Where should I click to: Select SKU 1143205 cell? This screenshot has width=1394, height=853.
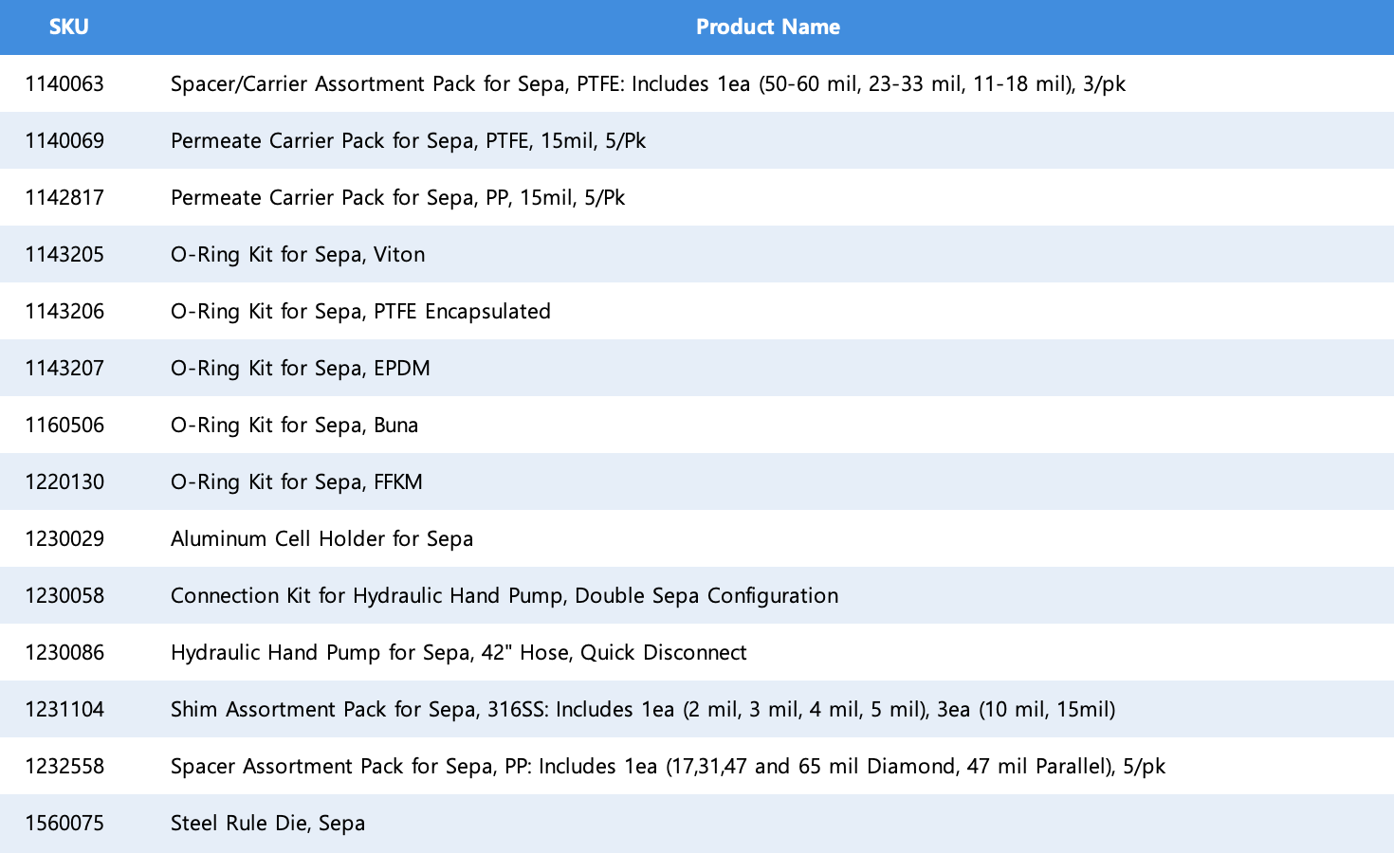pos(64,254)
